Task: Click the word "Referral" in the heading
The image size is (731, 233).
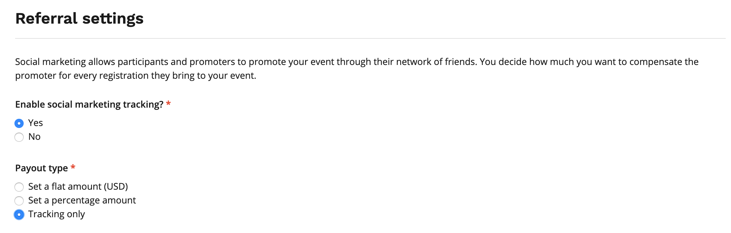Action: click(x=46, y=18)
